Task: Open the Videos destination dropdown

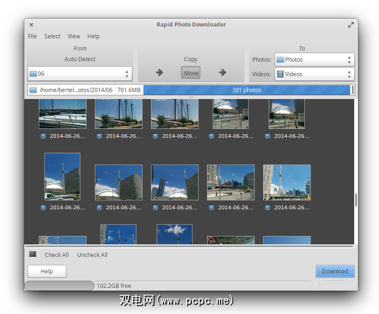Action: [315, 74]
